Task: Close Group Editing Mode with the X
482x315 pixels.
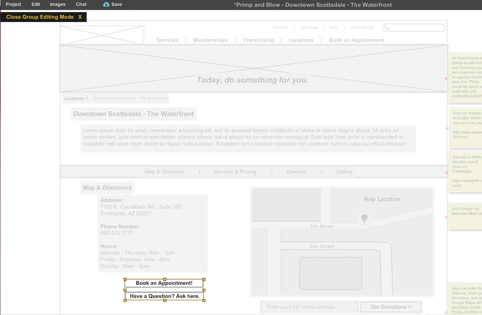Action: pos(80,17)
